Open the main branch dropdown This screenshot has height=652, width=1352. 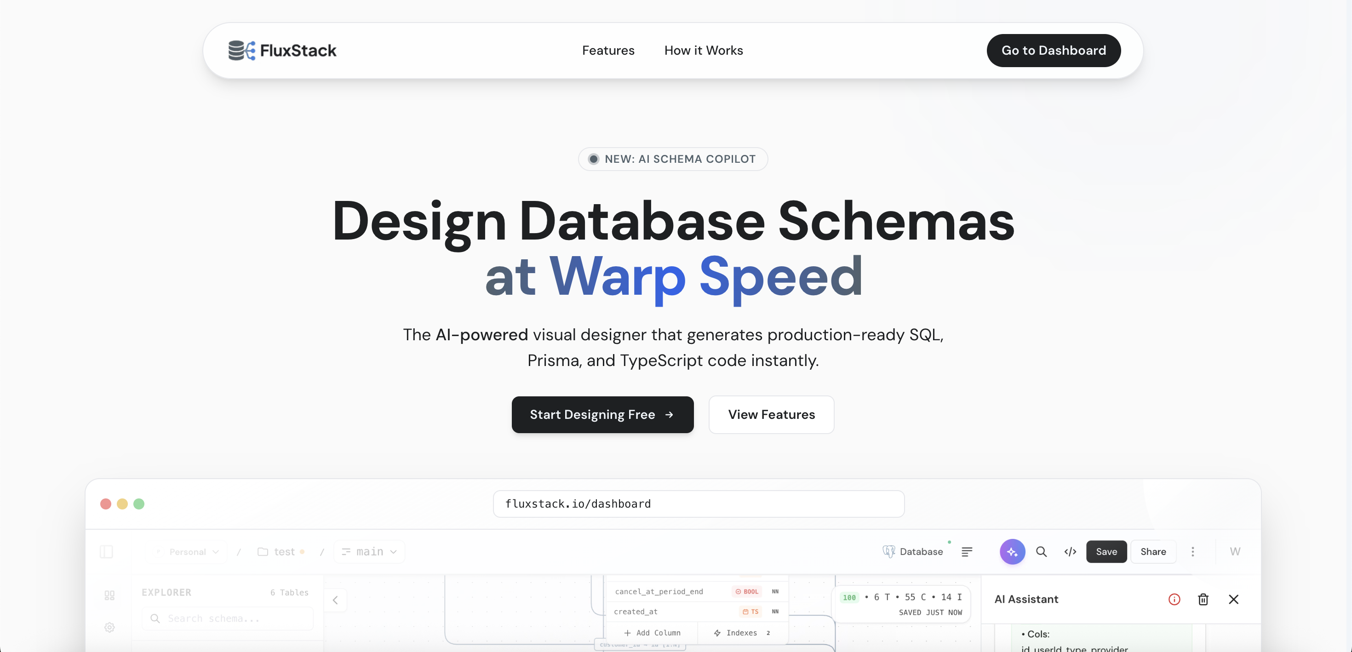369,552
